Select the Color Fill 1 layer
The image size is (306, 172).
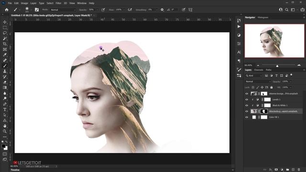coord(274,117)
